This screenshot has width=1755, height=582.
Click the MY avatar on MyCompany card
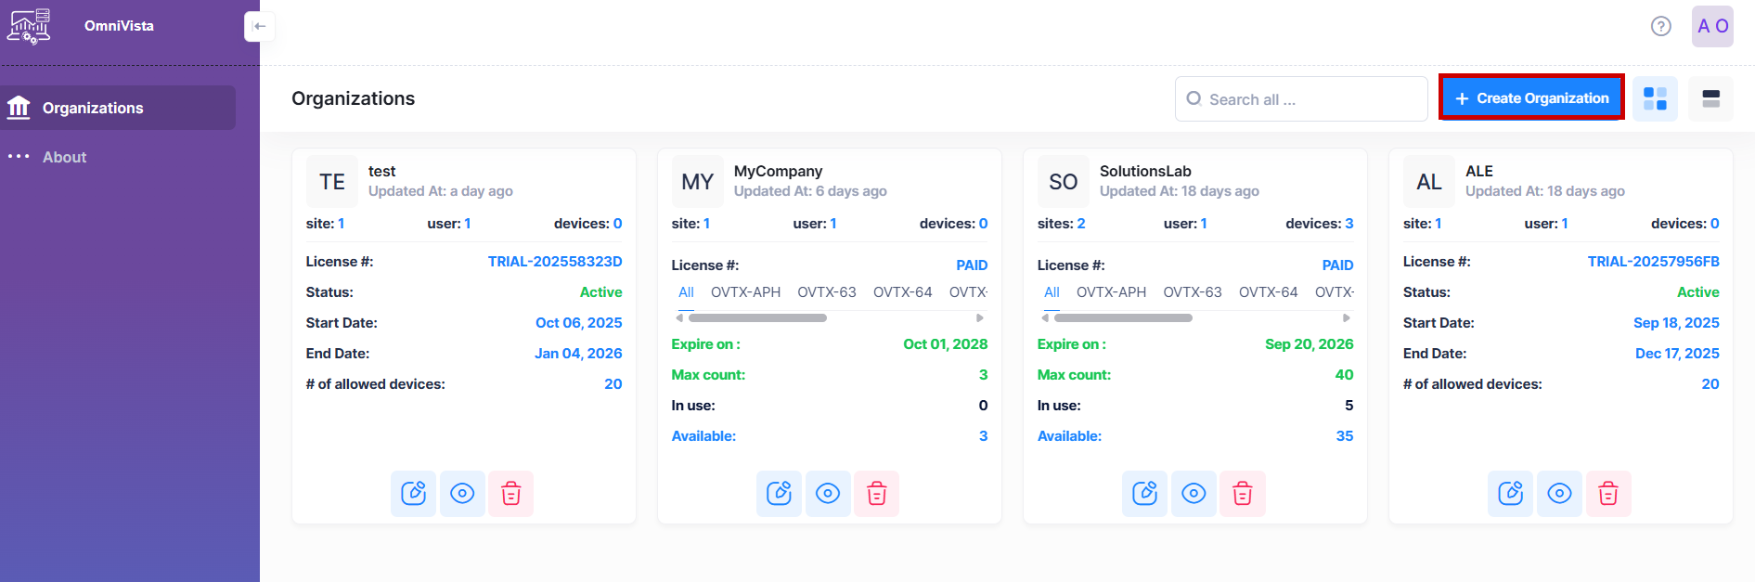(698, 181)
